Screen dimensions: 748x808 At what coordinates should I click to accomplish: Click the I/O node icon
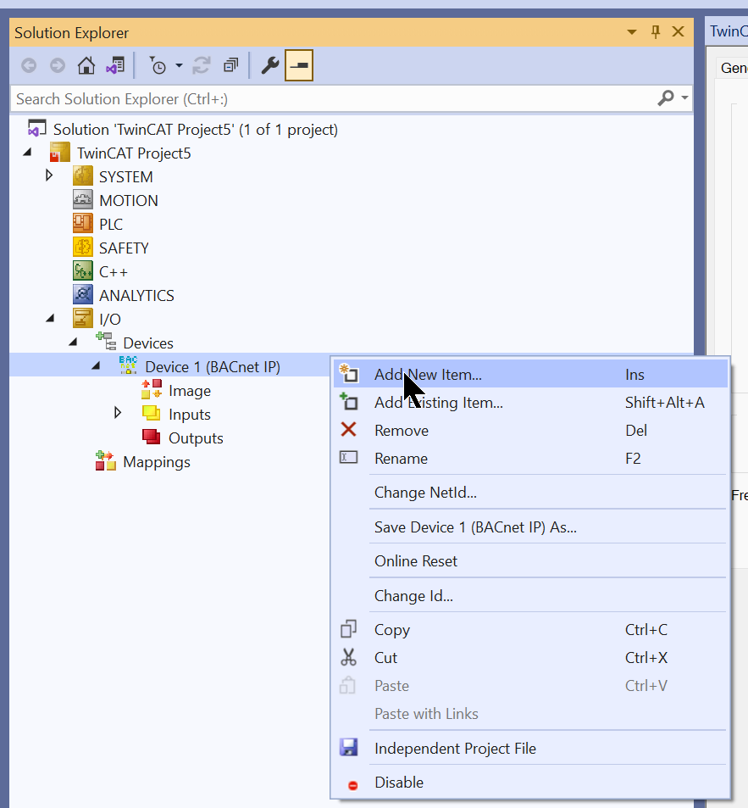(83, 319)
